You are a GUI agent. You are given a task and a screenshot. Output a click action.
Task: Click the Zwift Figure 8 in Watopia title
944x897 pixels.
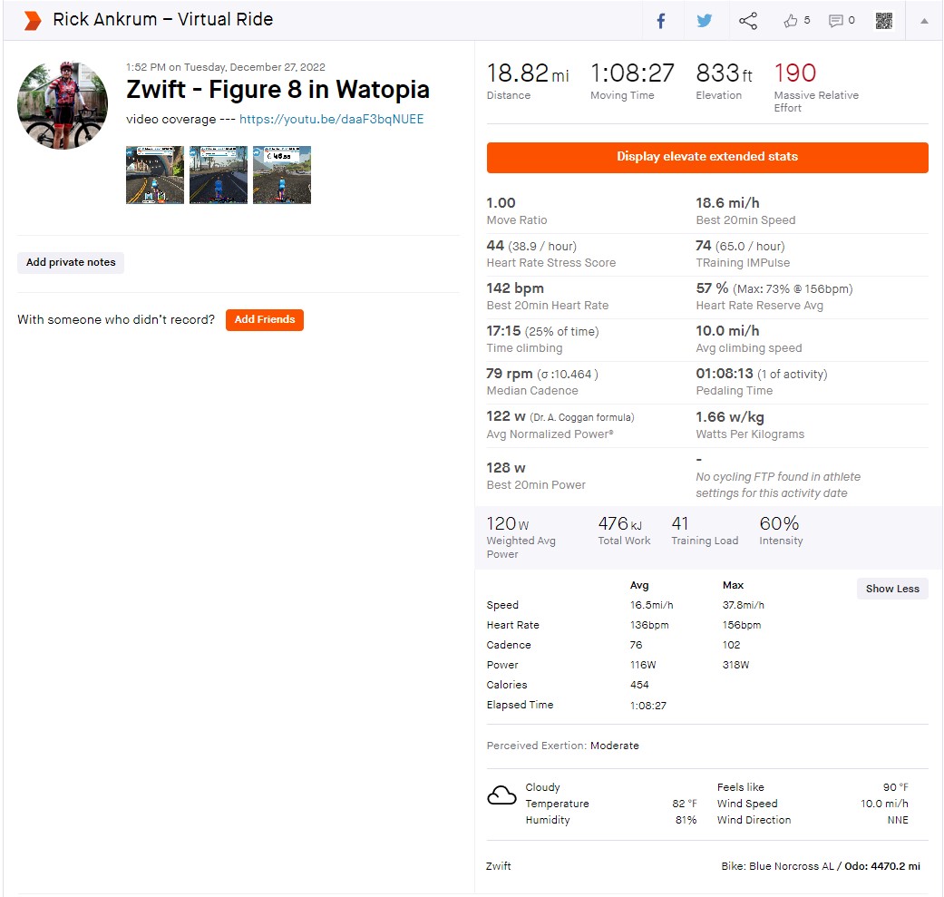[277, 90]
